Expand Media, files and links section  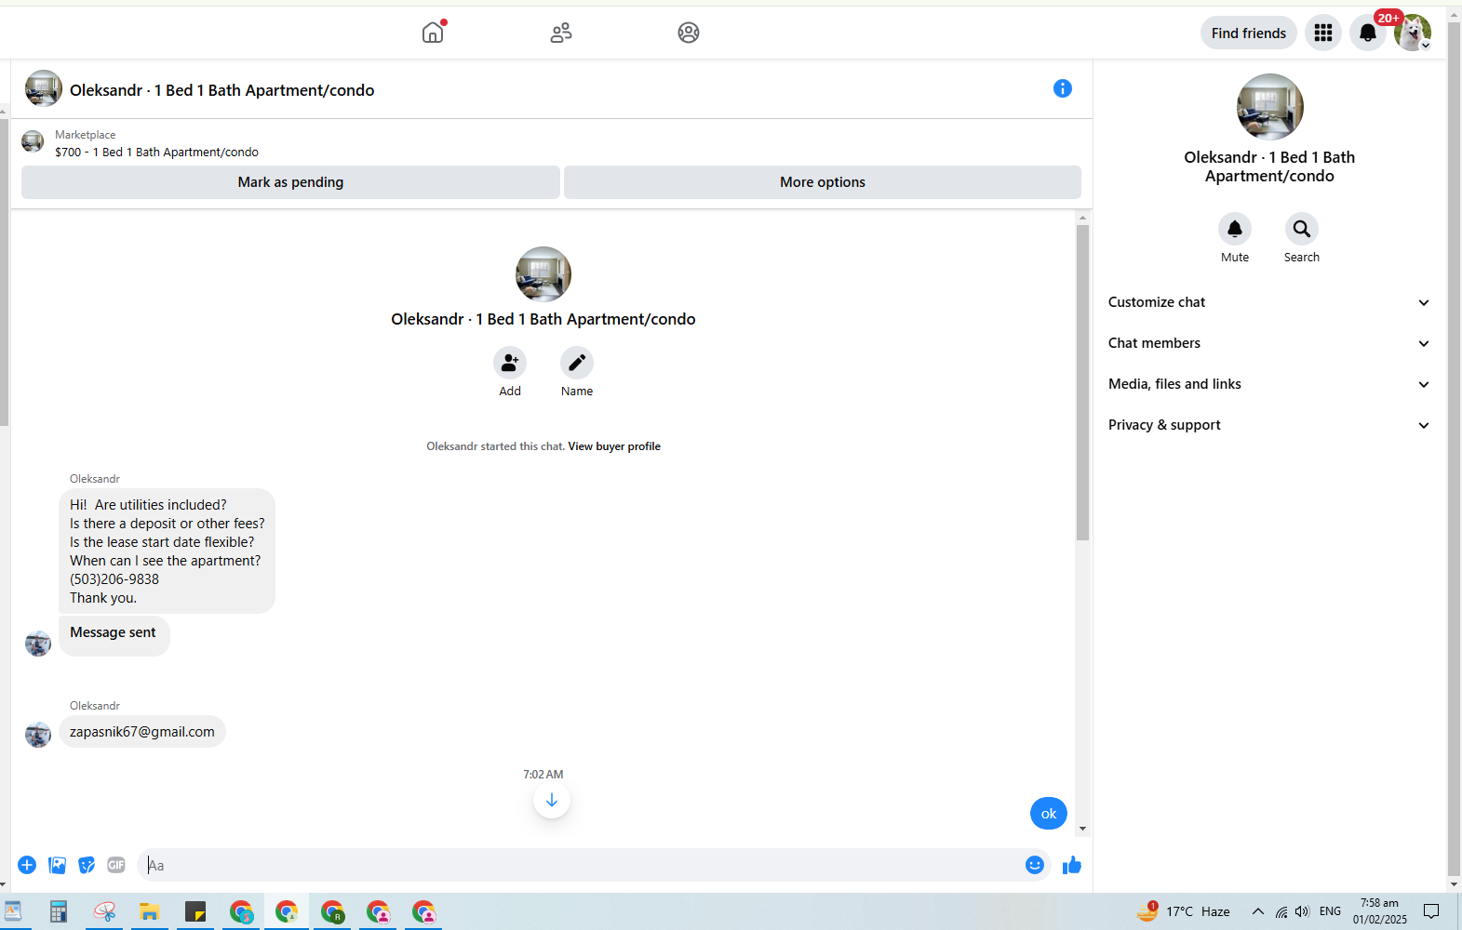point(1268,384)
